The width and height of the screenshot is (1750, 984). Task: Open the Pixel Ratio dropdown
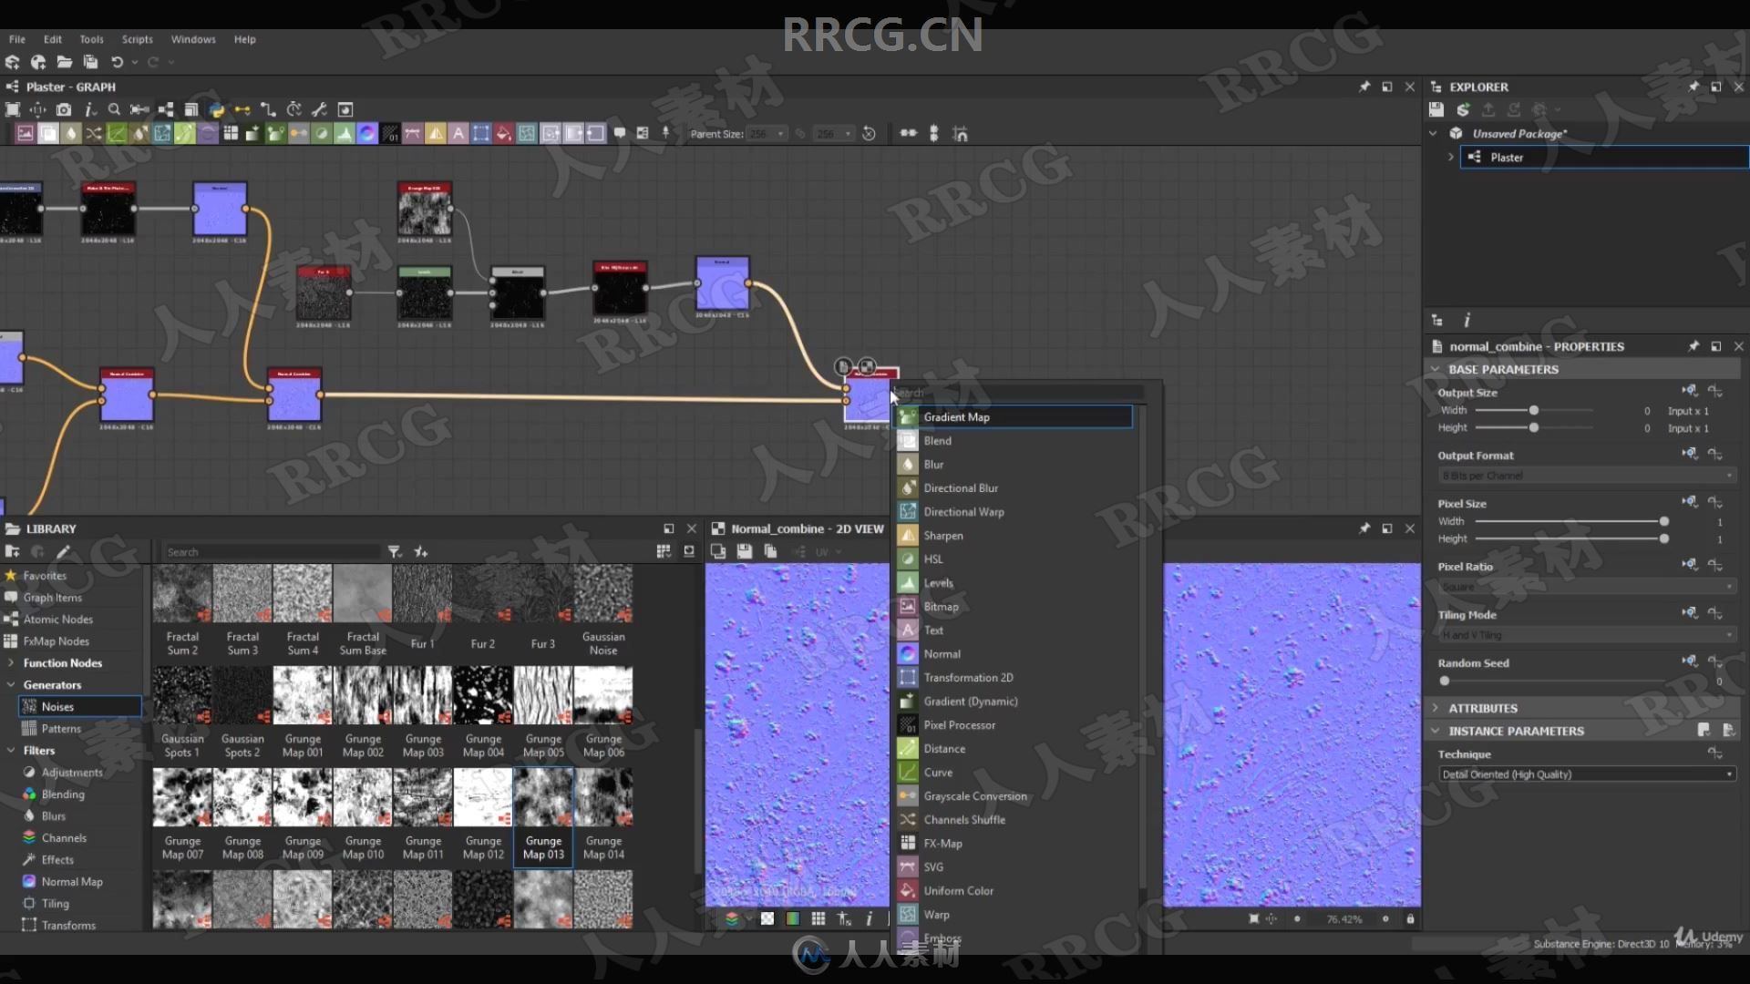1587,587
